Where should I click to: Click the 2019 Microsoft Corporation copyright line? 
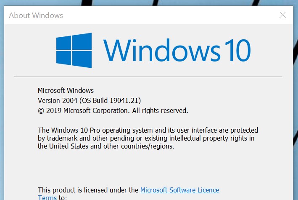(113, 110)
